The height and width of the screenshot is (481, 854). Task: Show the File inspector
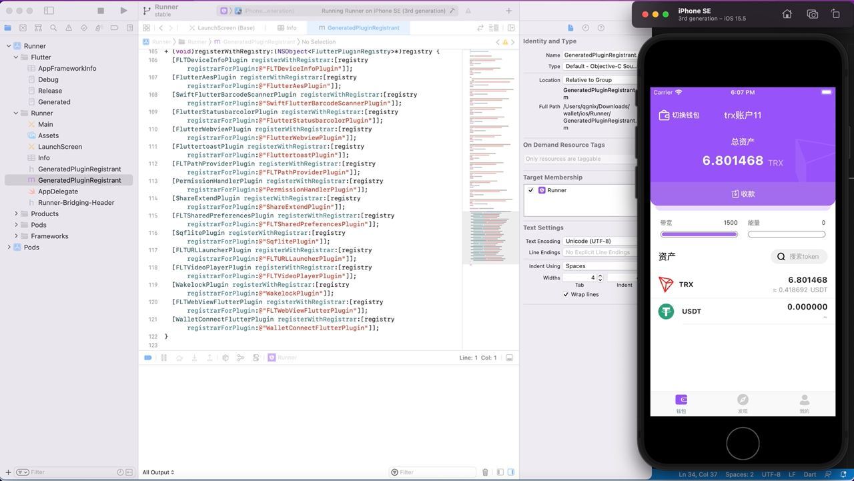tap(570, 28)
